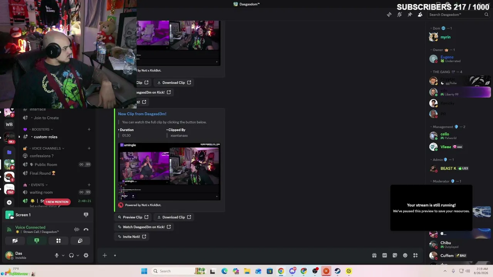Click lower Invite Noti button

pyautogui.click(x=132, y=237)
